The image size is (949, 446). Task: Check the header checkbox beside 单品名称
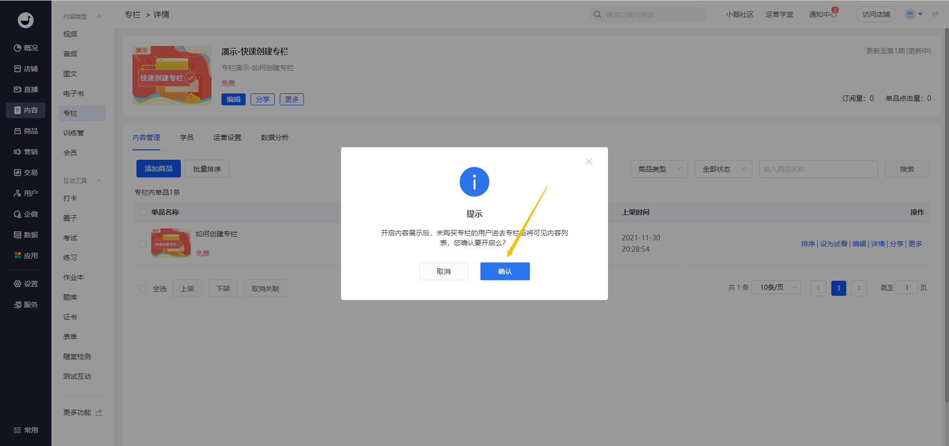coord(143,212)
